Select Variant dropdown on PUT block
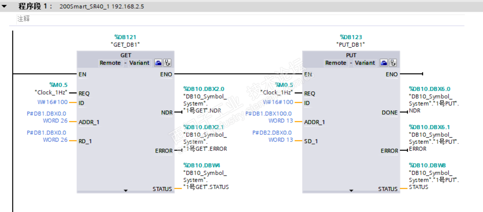Viewport: 483px width, 212px height. (365, 63)
